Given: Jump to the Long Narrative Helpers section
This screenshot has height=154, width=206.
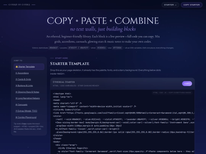Looking at the screenshot, I should pos(27,98).
